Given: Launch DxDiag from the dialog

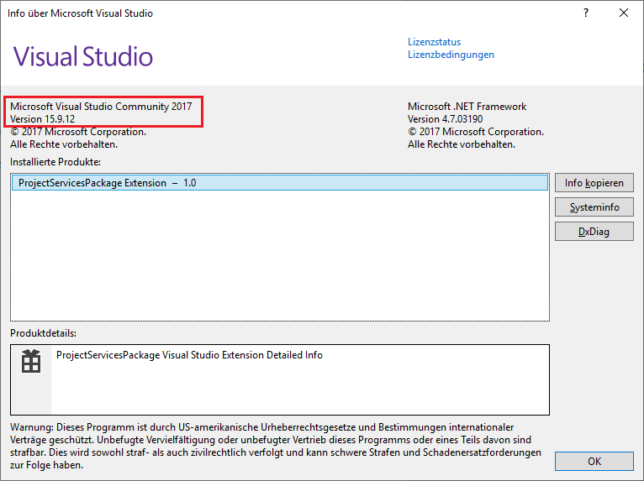Looking at the screenshot, I should coord(594,232).
